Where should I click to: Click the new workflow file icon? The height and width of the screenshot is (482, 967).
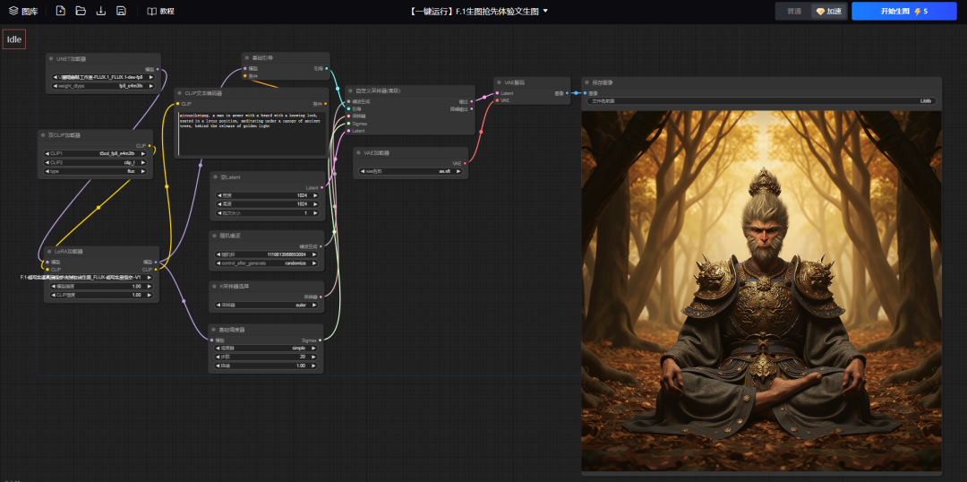coord(61,11)
